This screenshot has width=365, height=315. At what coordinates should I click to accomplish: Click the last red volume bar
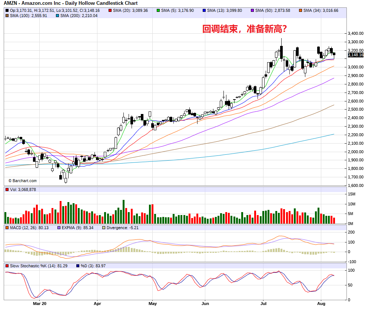334,221
